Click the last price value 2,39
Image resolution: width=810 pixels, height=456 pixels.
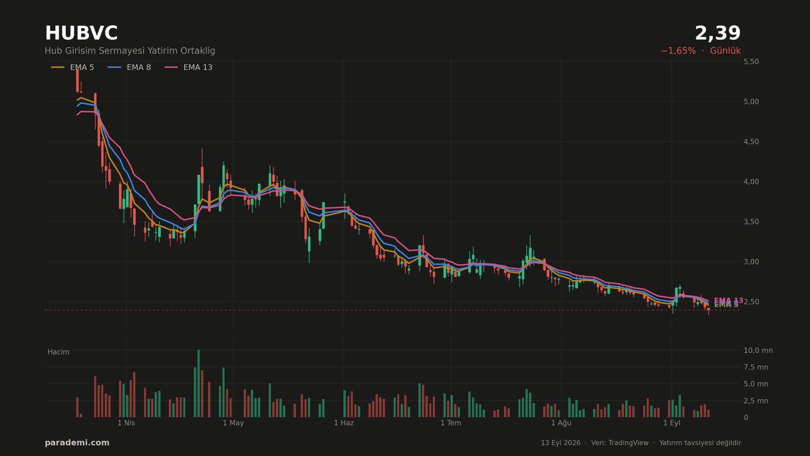point(717,33)
